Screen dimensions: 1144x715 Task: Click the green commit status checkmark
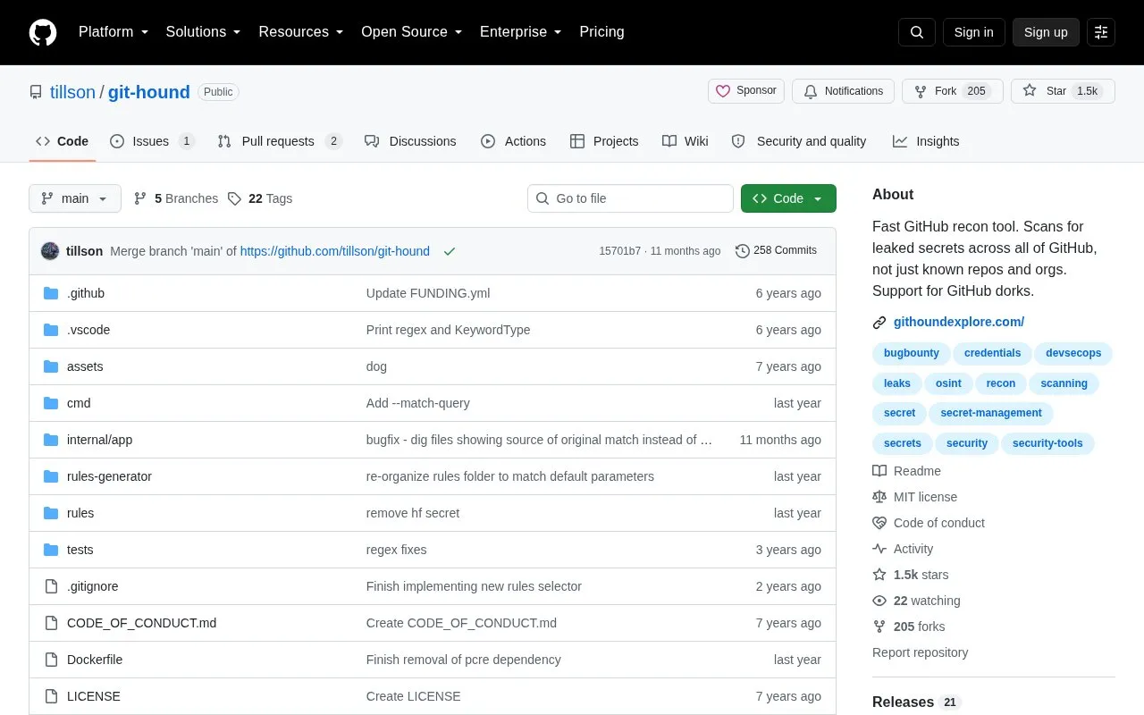pyautogui.click(x=450, y=251)
